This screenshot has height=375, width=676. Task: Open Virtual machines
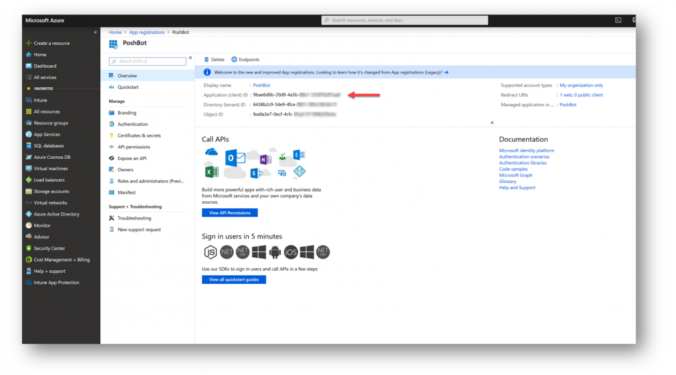click(50, 169)
